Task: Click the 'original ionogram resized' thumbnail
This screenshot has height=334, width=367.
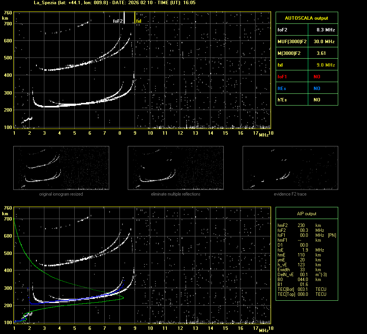Action: coord(61,168)
